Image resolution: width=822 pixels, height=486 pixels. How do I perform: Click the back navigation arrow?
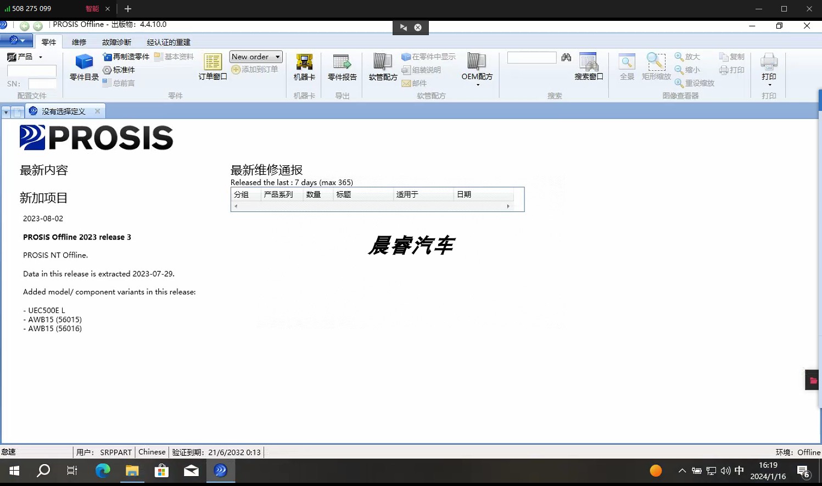24,26
